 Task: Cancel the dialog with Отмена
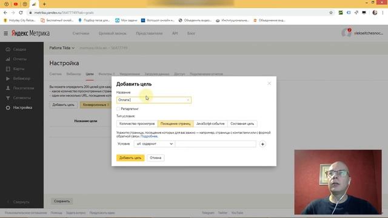click(155, 157)
